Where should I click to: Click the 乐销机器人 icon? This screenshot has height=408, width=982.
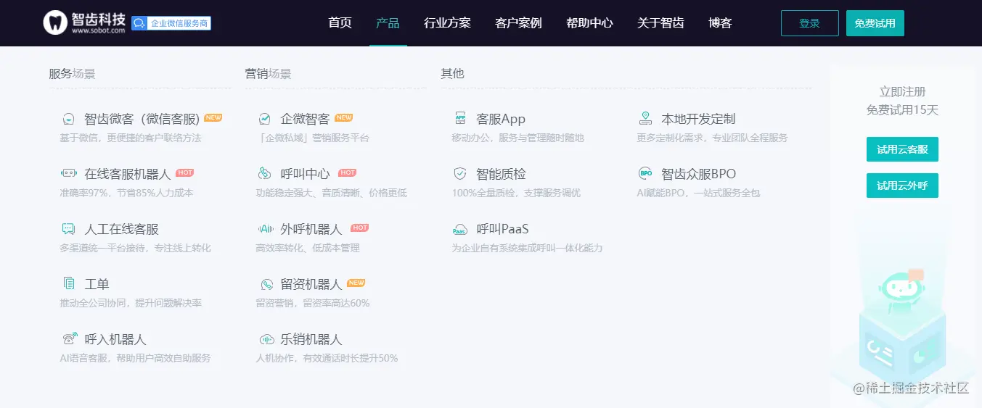tap(267, 339)
